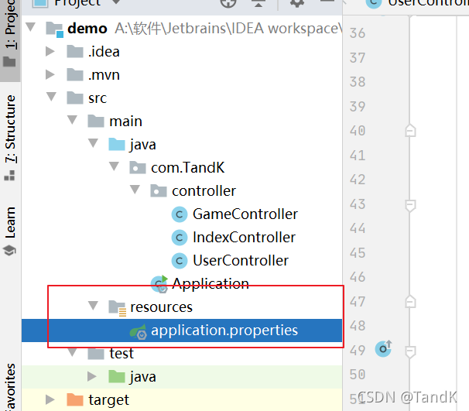Expand the target folder

50,399
